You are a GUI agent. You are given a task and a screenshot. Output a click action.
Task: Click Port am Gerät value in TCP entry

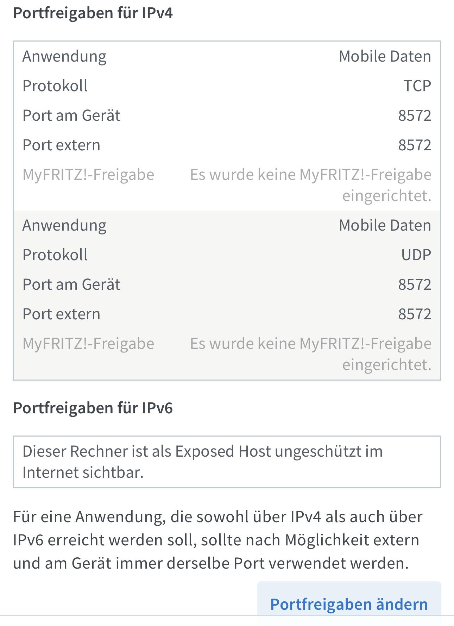[415, 115]
